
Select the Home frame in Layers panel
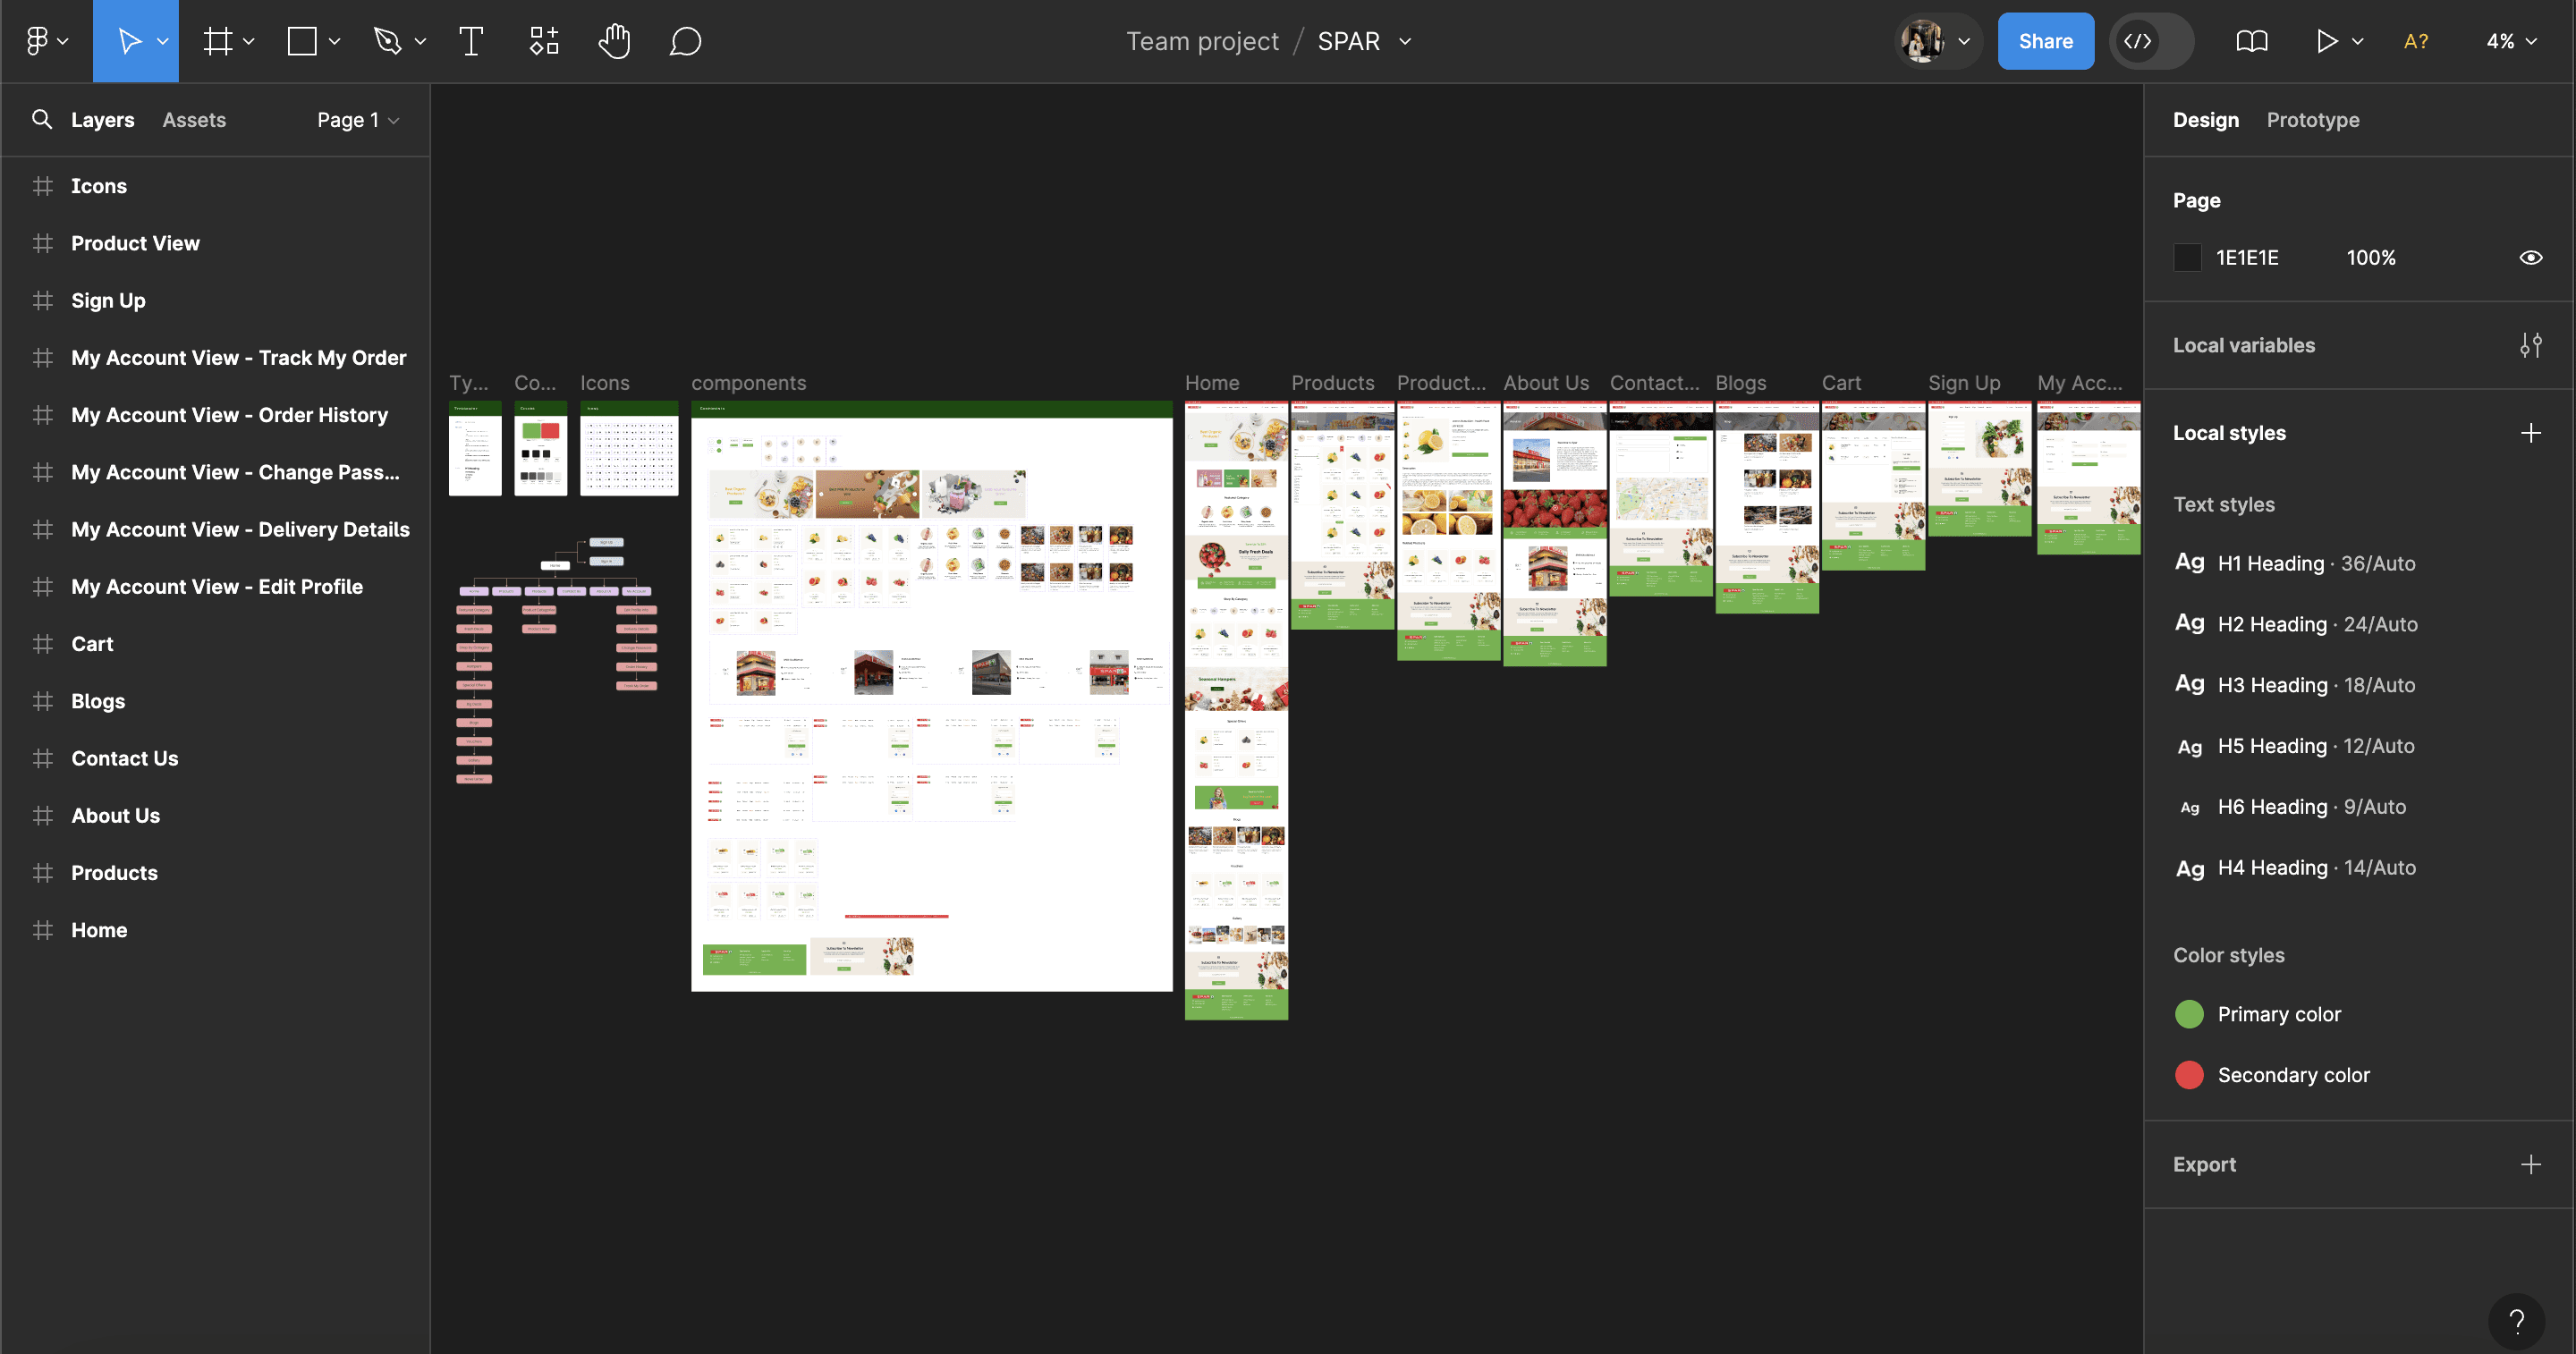coord(98,929)
